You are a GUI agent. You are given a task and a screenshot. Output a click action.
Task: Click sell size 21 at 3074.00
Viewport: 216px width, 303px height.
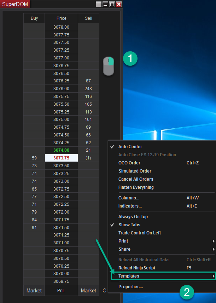88,150
